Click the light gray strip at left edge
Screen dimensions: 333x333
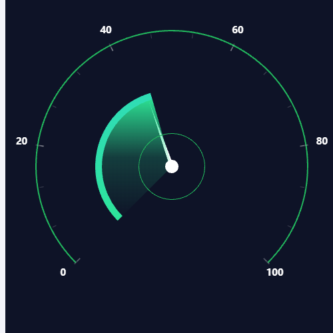pos(3,166)
